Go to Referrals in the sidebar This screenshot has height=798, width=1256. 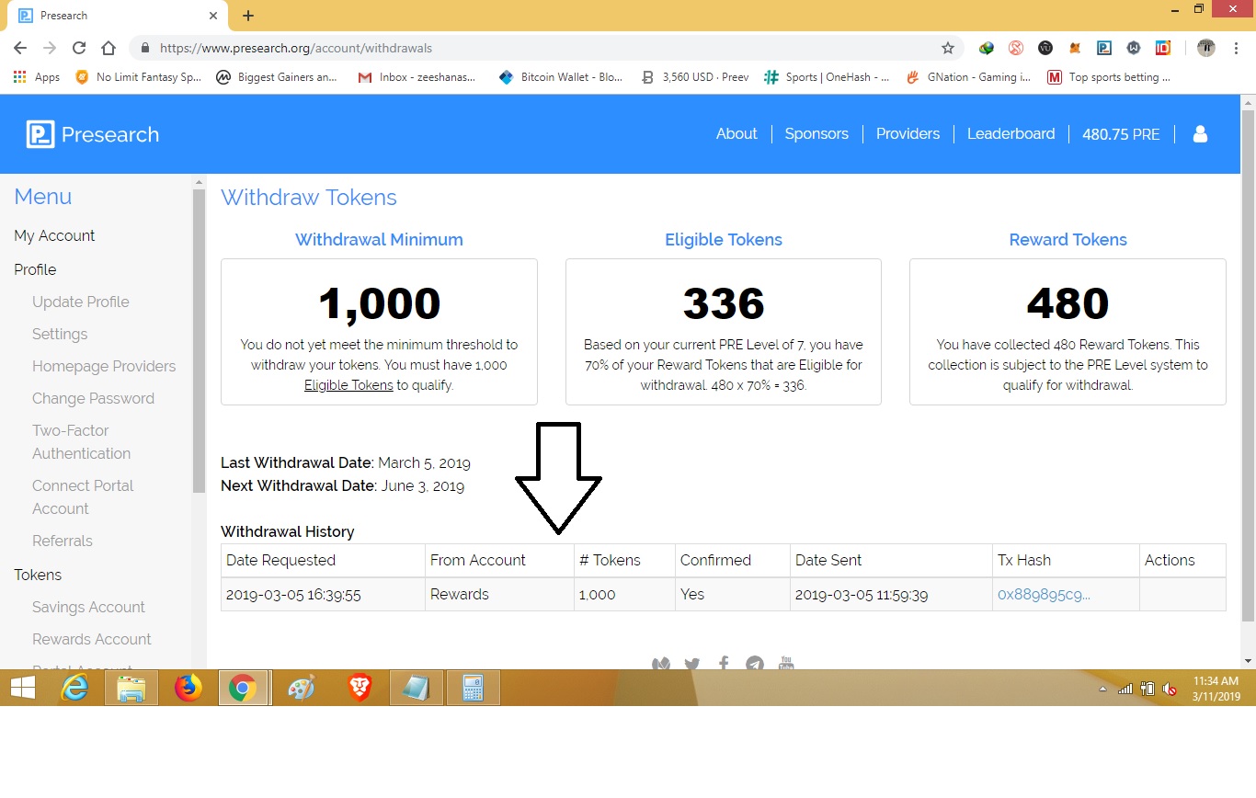tap(63, 541)
